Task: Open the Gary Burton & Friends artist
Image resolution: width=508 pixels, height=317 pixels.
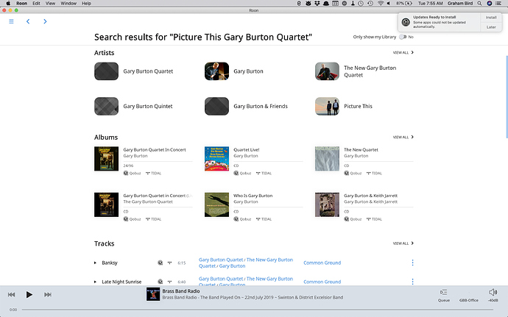Action: click(x=261, y=106)
